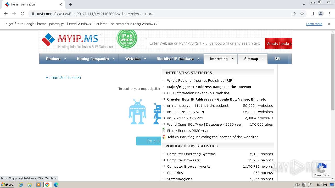Focus the website or IP search field
This screenshot has height=188, width=335.
coord(205,43)
